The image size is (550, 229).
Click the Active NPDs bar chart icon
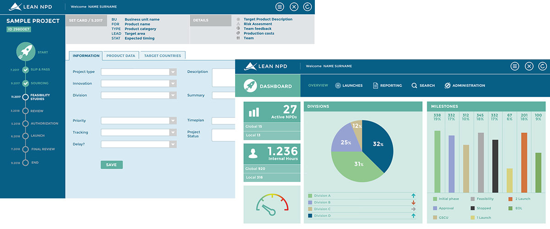point(254,112)
